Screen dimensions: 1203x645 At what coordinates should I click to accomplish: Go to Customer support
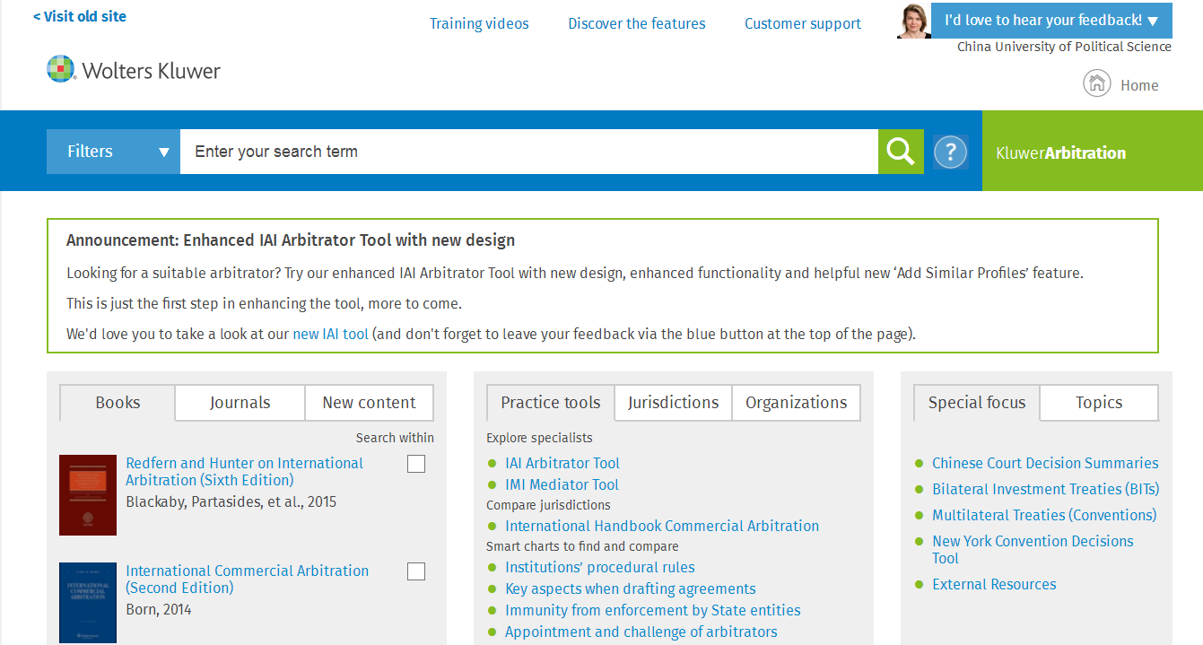(803, 23)
